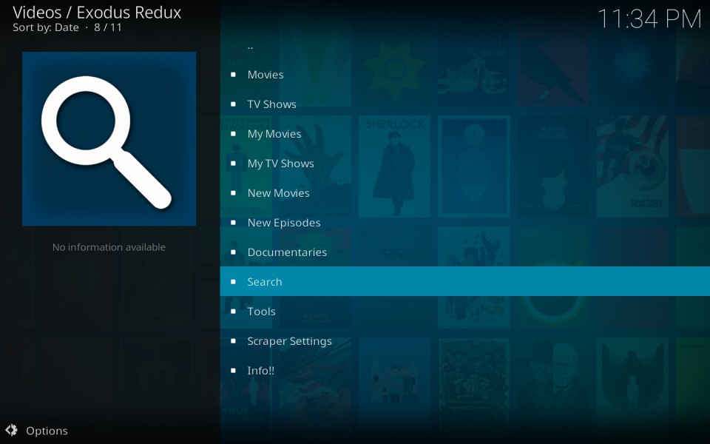Click the bullet icon beside Info!!
The width and height of the screenshot is (710, 444).
click(233, 371)
